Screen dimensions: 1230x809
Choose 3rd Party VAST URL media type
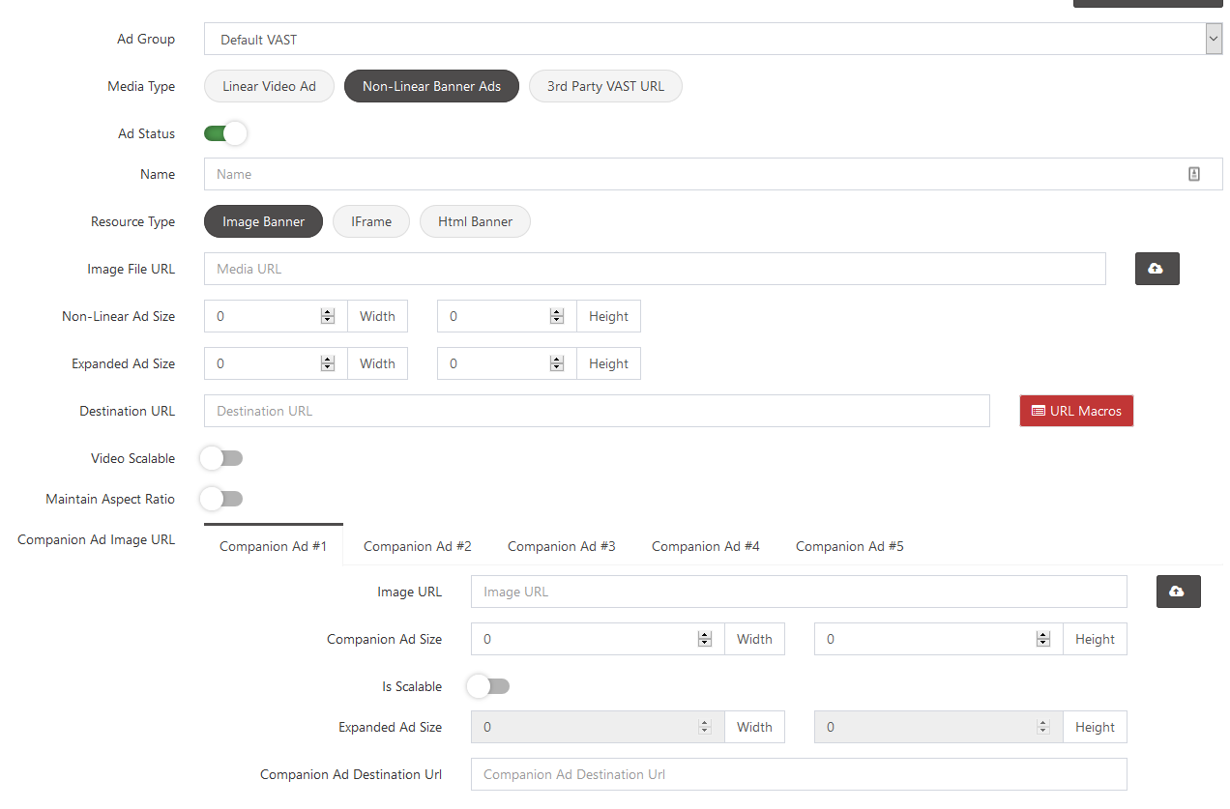(x=605, y=86)
